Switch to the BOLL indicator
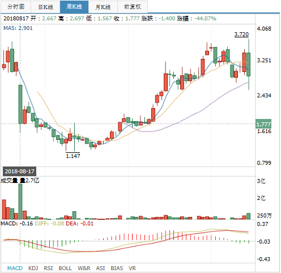This screenshot has height=273, width=281. click(x=65, y=268)
